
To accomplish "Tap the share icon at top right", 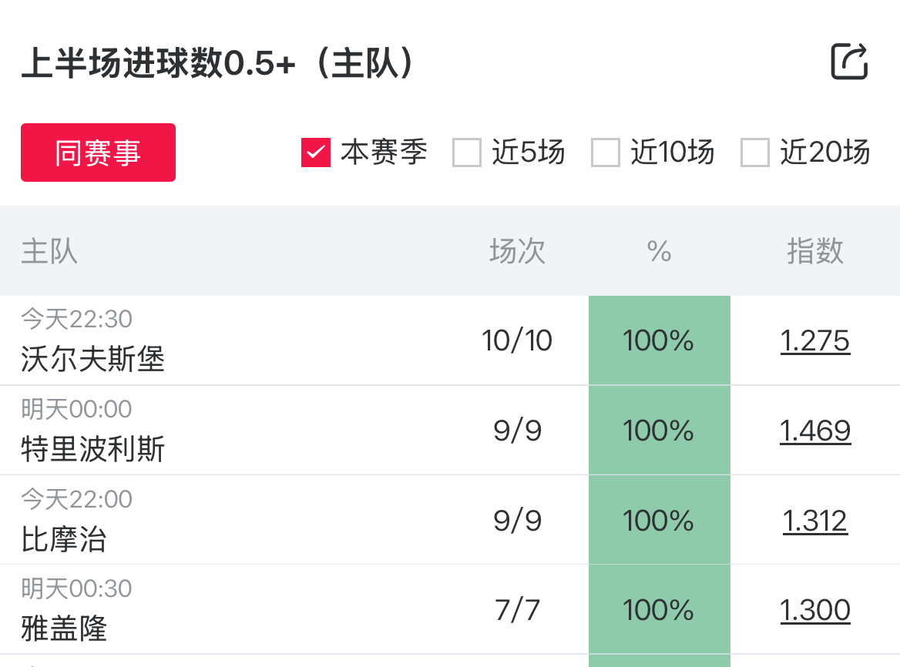I will pyautogui.click(x=849, y=62).
